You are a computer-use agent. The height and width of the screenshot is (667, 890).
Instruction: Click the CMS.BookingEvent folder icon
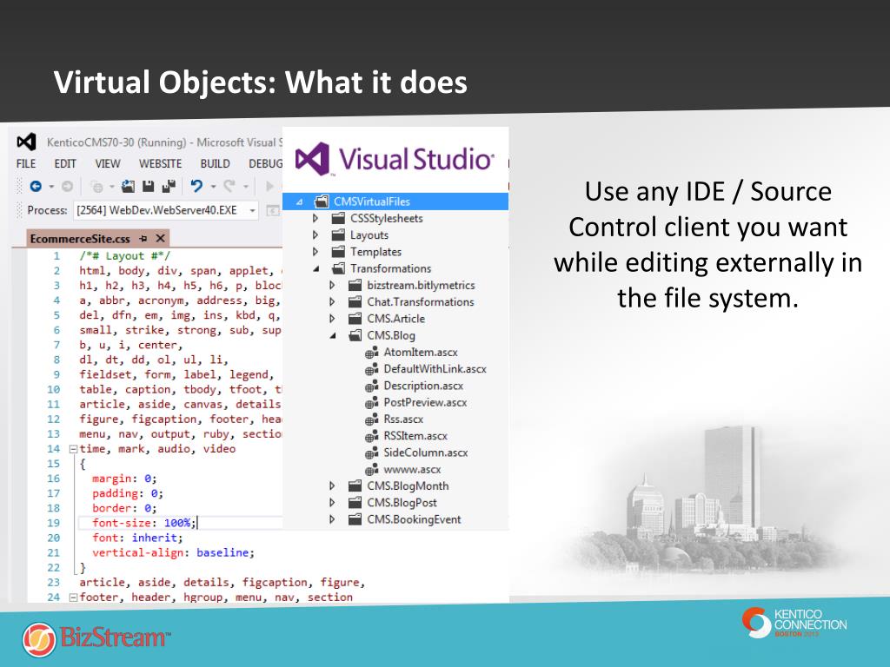tap(355, 519)
